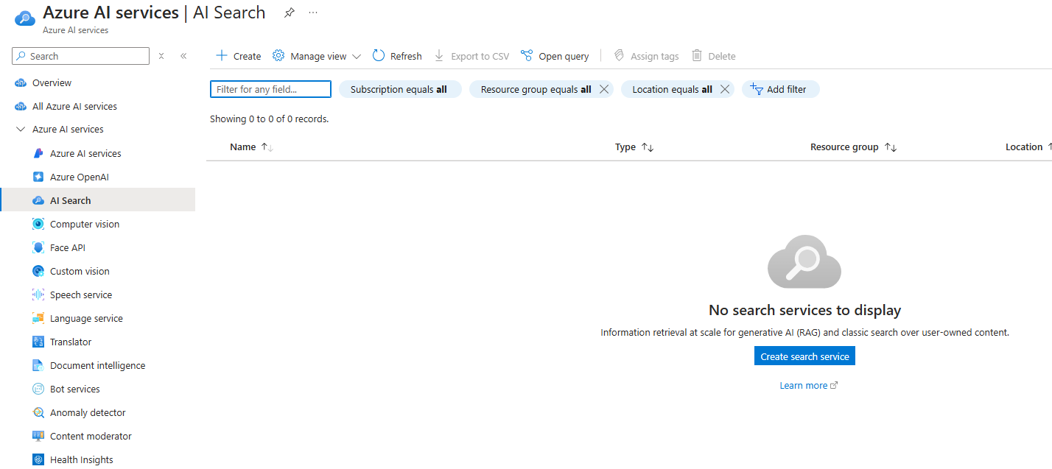Open the Resource group equals all filter
The width and height of the screenshot is (1052, 469).
click(536, 89)
